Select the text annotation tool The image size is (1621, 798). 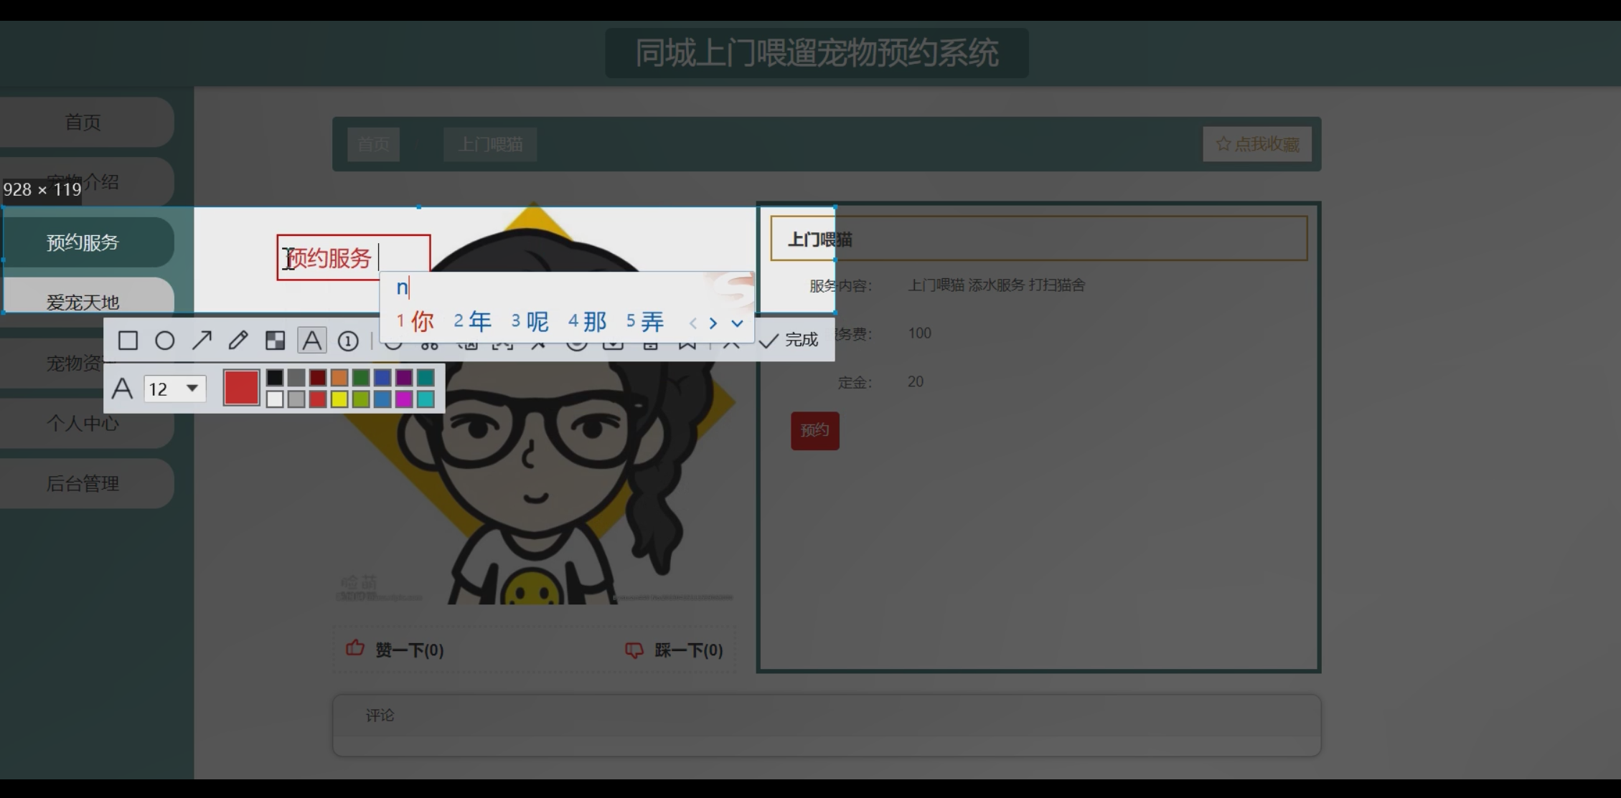click(312, 340)
